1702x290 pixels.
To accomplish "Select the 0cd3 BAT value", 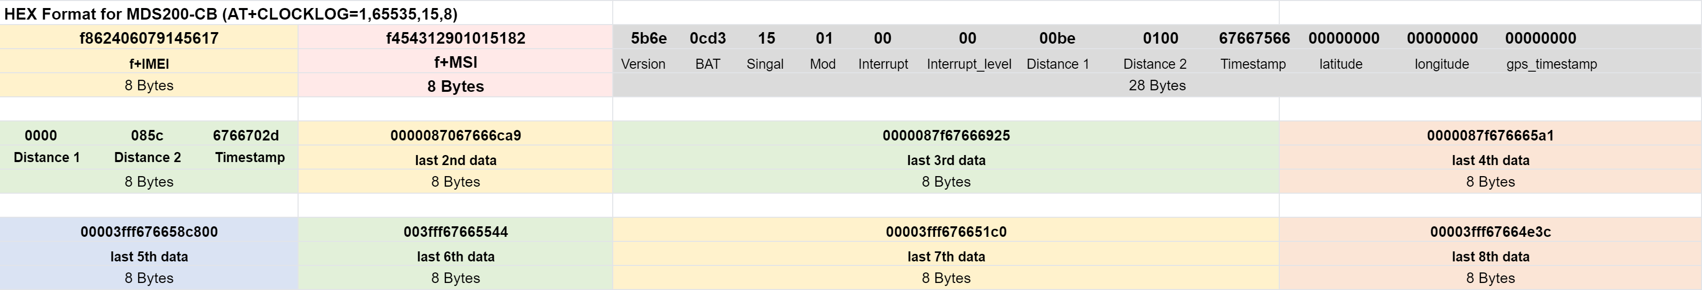I will [708, 38].
